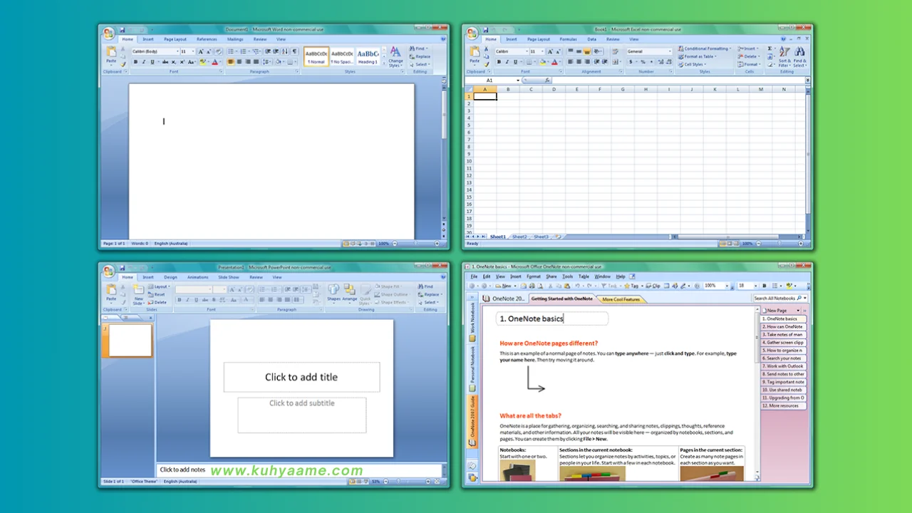Click Reset in PowerPoint Slides group
This screenshot has height=513, width=912.
pos(156,294)
